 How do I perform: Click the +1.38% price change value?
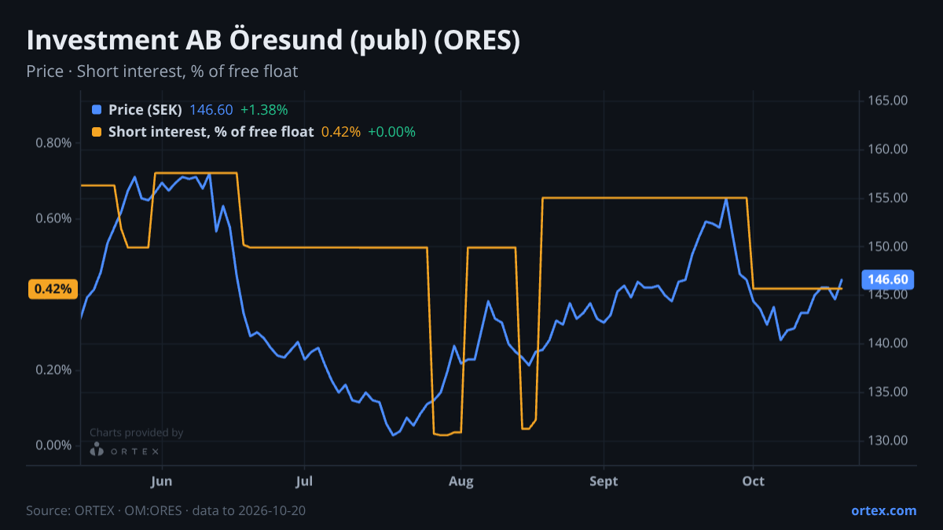tap(264, 109)
